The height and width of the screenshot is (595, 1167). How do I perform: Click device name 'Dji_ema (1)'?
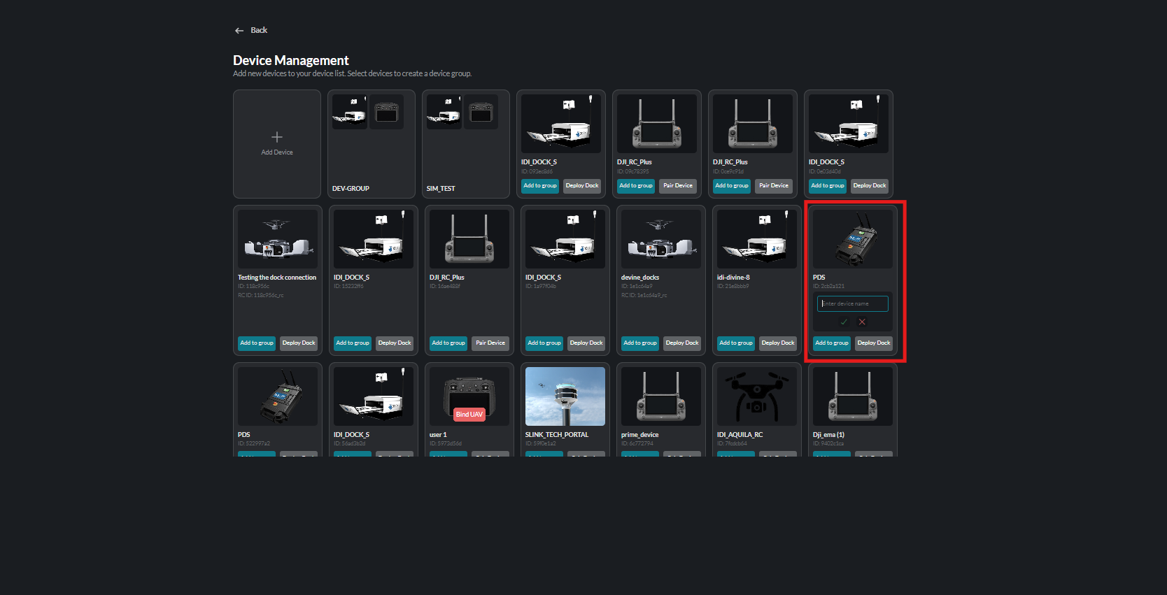[x=828, y=435]
